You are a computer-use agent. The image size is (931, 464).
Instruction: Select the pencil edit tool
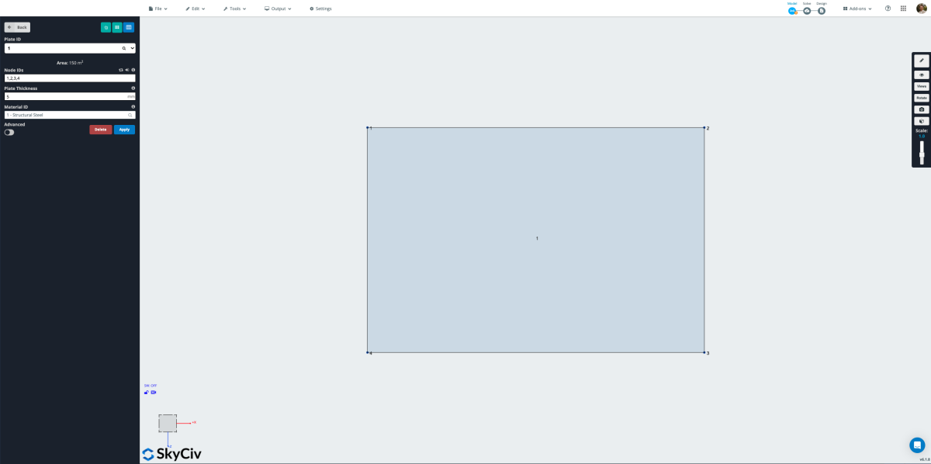pos(921,59)
